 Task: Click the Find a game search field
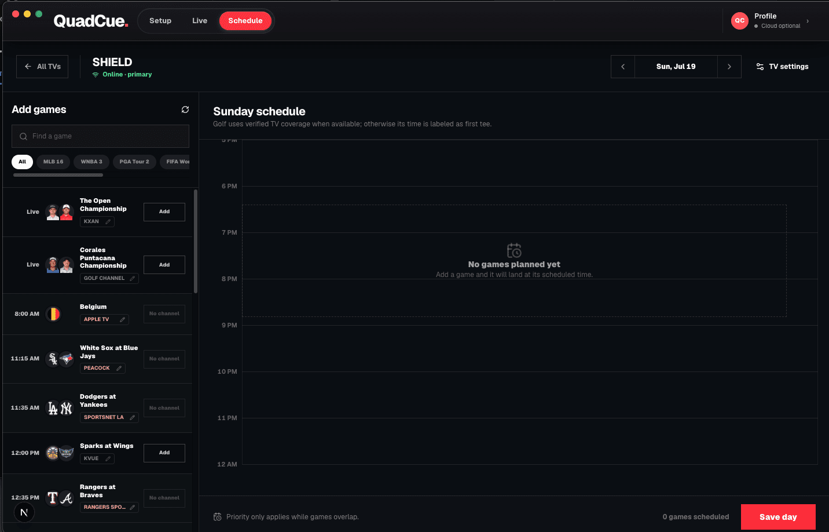pos(100,136)
